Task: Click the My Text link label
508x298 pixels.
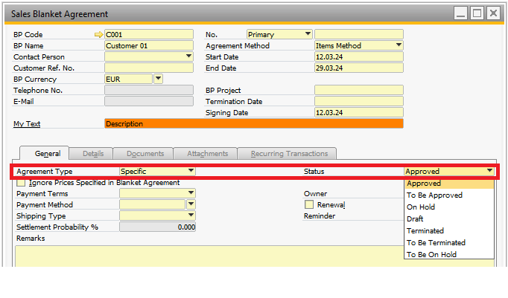Action: pyautogui.click(x=27, y=124)
